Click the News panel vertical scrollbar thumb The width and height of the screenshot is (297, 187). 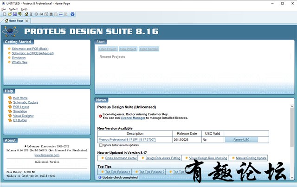(292, 127)
